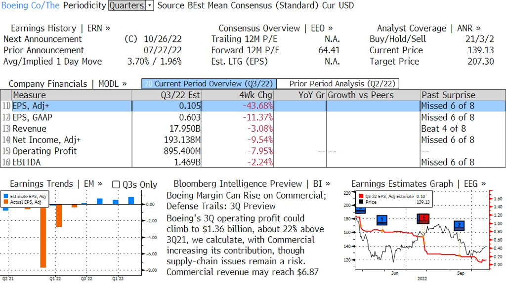Select the Operating Profit row
The image size is (506, 283).
click(253, 151)
